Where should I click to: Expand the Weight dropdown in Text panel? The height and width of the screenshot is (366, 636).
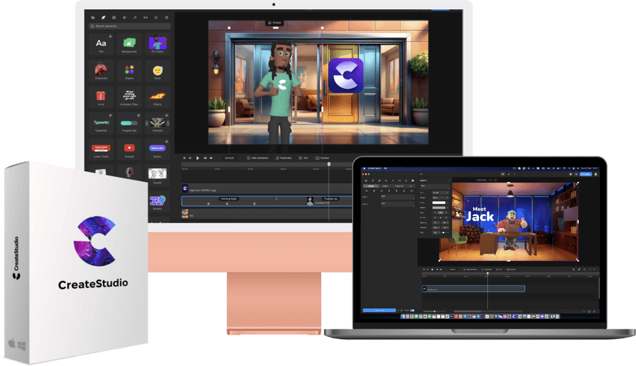coord(439,198)
